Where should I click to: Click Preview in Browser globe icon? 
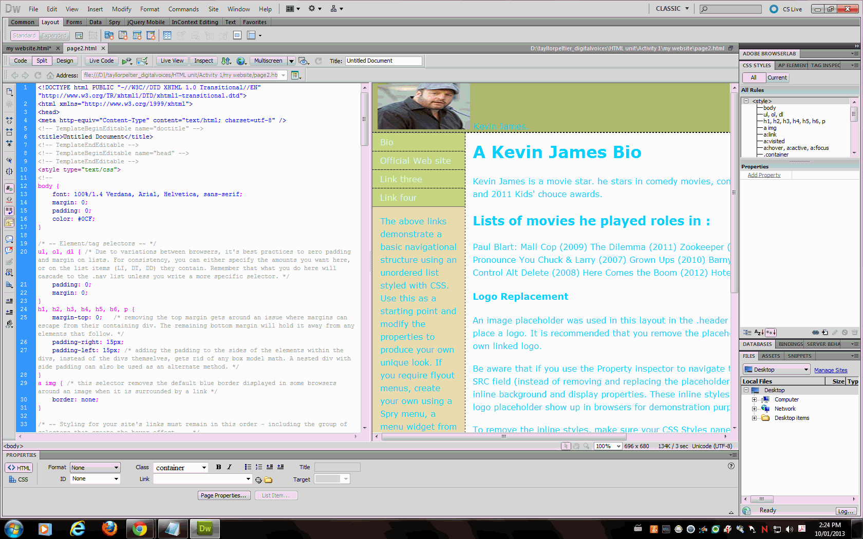click(x=241, y=61)
